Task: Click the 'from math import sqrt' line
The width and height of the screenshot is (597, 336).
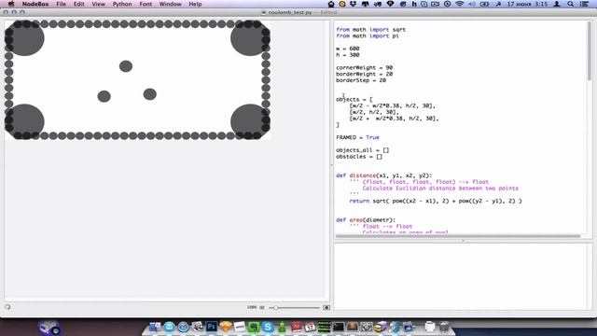Action: point(371,29)
